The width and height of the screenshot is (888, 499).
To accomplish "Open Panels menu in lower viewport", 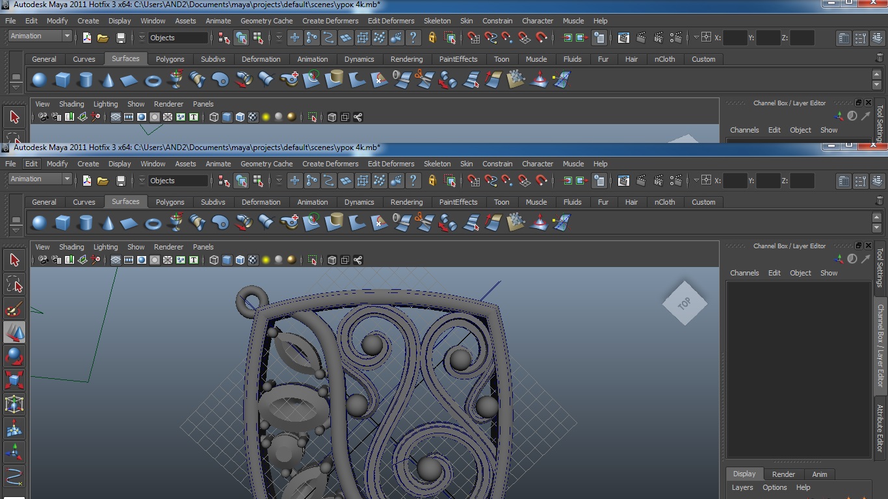I will coord(203,247).
